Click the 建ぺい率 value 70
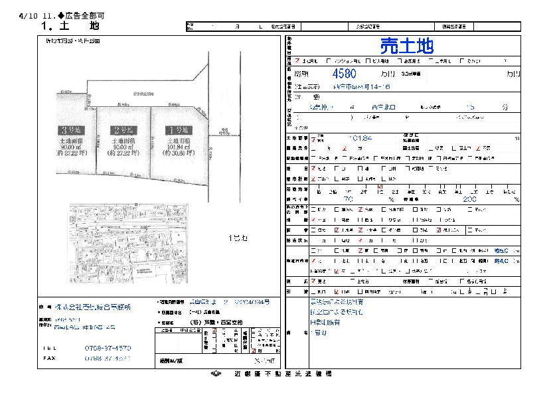 [348, 198]
